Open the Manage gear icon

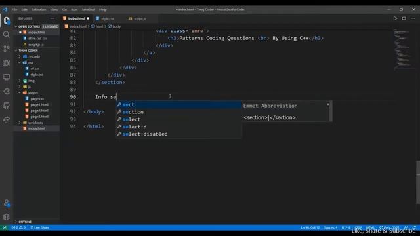[7, 217]
